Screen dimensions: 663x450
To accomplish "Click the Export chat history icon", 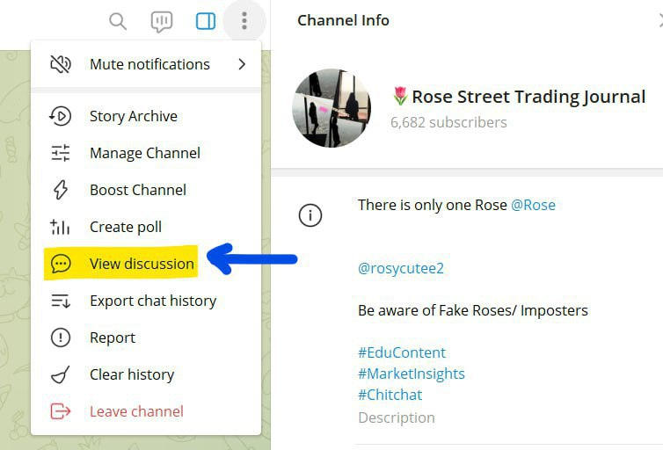I will coord(61,301).
